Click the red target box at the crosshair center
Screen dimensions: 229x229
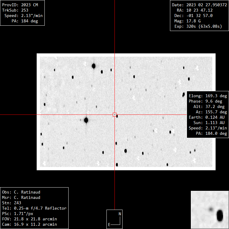tap(114, 114)
